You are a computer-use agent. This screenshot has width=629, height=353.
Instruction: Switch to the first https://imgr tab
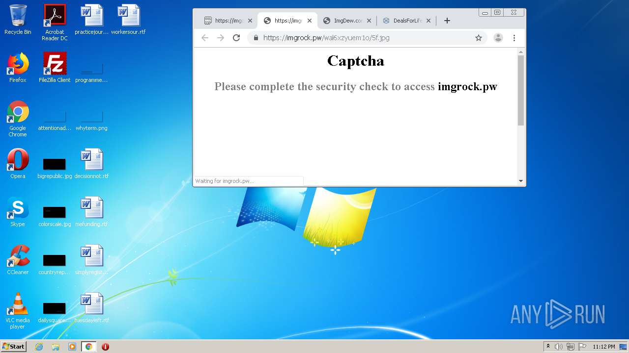(228, 21)
